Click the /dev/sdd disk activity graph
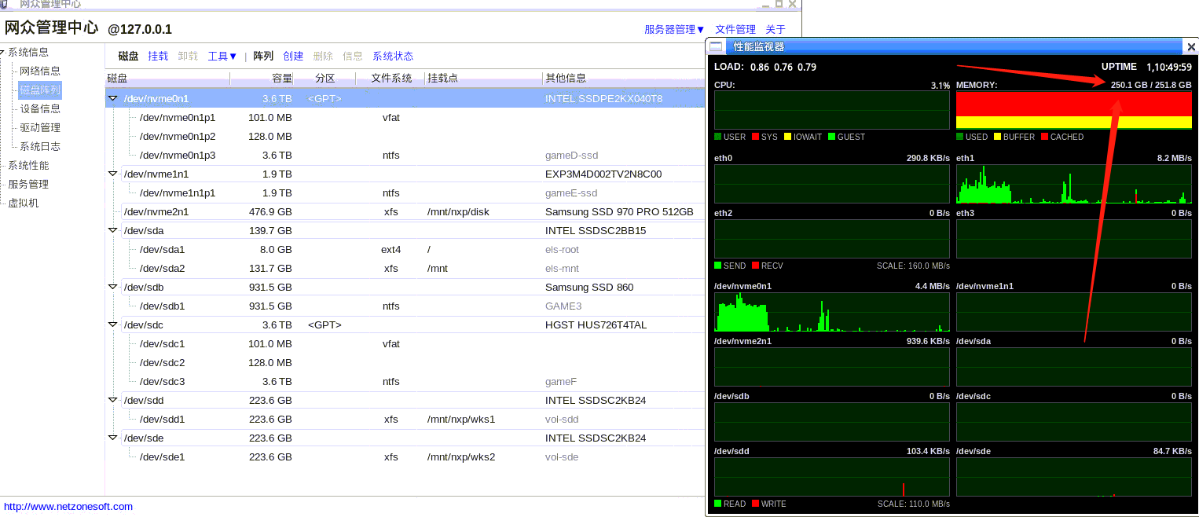The width and height of the screenshot is (1199, 517). coord(832,477)
